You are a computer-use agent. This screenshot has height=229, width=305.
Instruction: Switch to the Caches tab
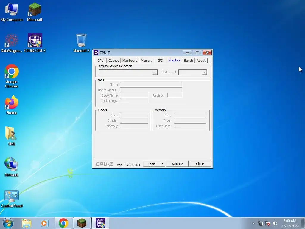tap(113, 61)
